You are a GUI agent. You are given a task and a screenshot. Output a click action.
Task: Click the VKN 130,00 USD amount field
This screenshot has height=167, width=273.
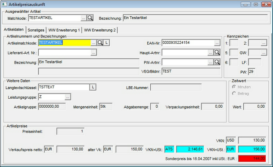click(252, 140)
